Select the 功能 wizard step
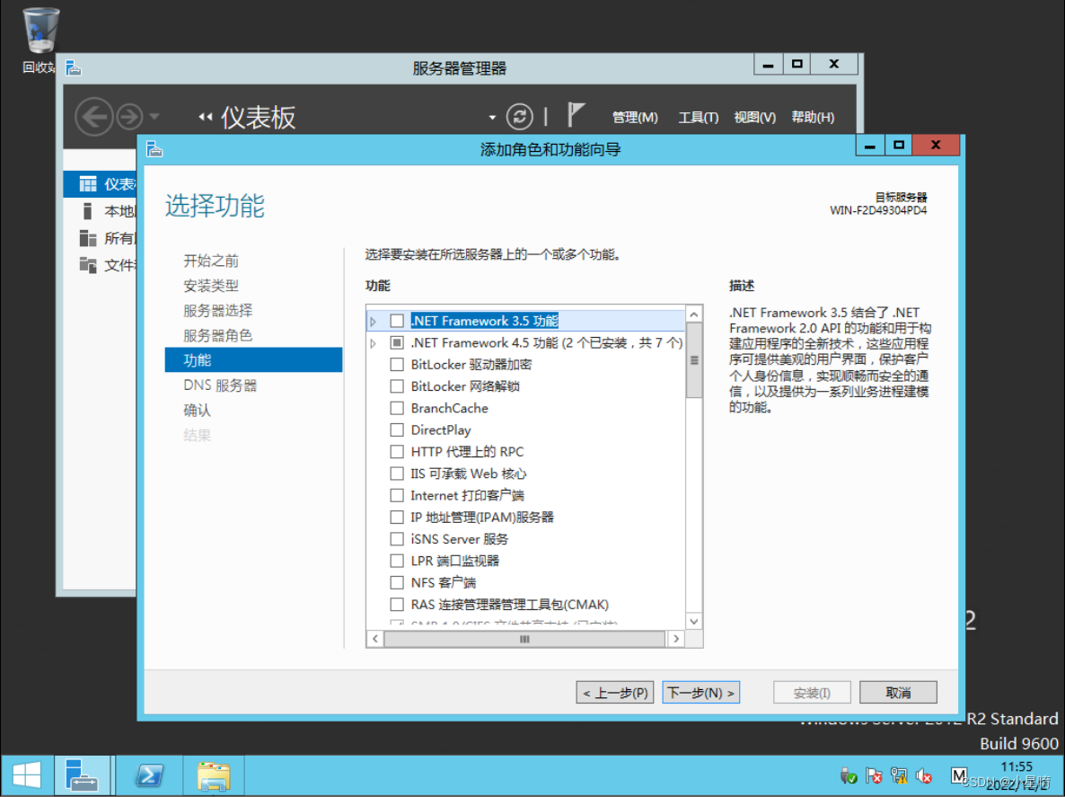Viewport: 1065px width, 797px height. (x=253, y=360)
